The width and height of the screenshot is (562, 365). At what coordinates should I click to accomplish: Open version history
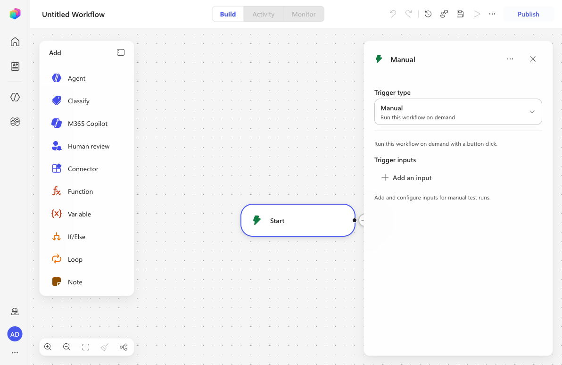tap(428, 14)
